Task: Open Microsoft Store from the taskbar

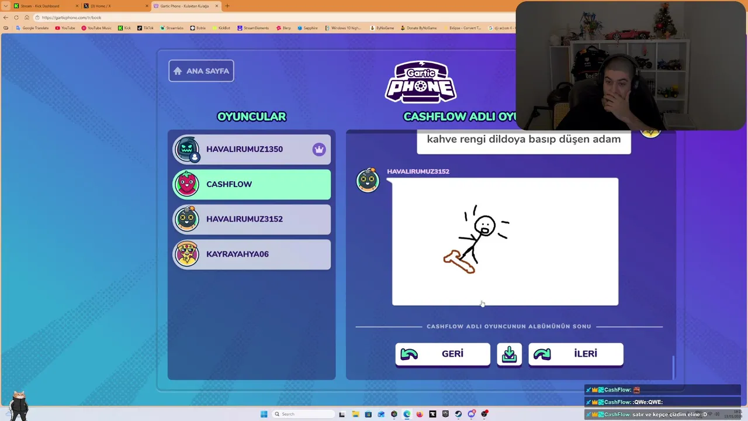Action: click(368, 414)
